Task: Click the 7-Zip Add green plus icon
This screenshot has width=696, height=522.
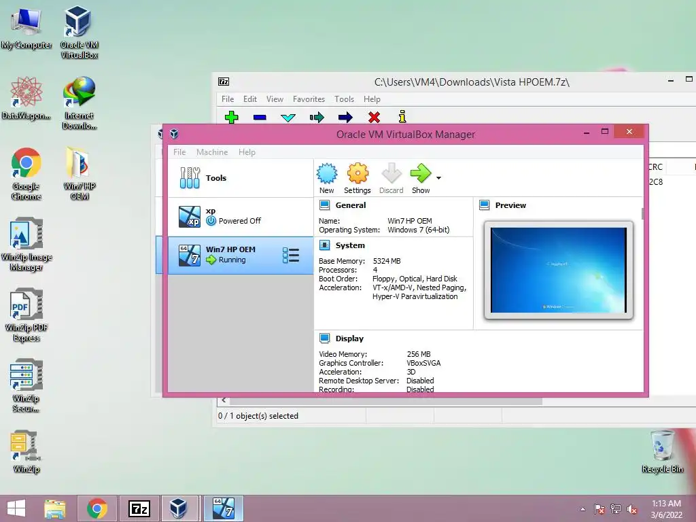Action: (231, 117)
